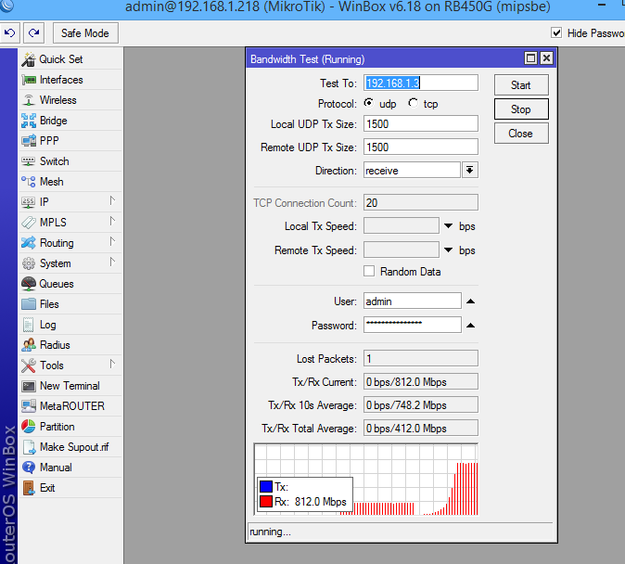Click the Mesh icon in sidebar
This screenshot has height=564, width=625.
pos(29,182)
